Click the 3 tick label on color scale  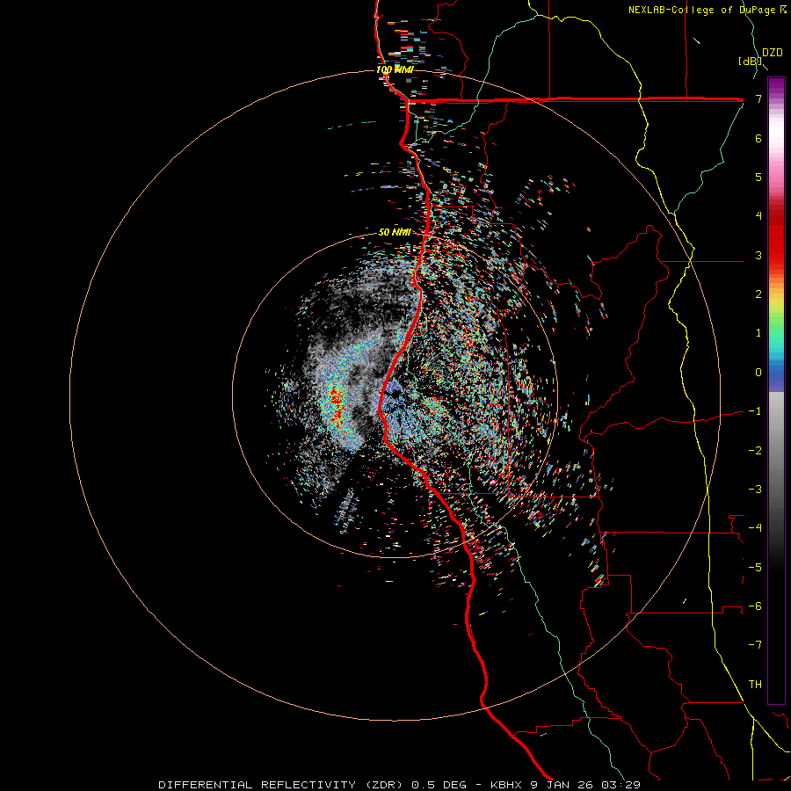coord(758,255)
